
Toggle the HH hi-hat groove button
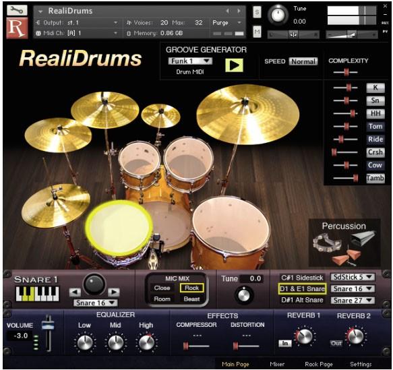point(375,113)
